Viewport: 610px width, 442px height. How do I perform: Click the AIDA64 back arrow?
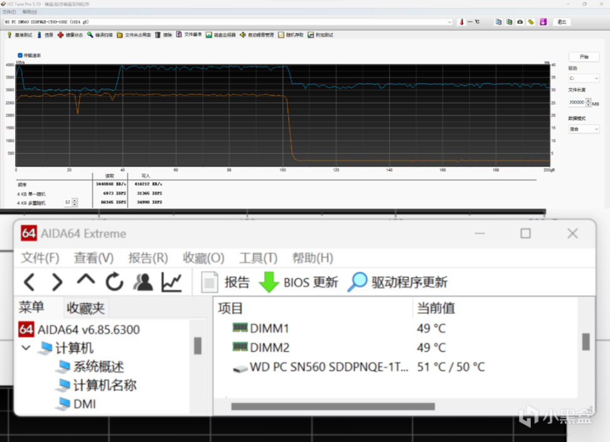click(x=30, y=282)
